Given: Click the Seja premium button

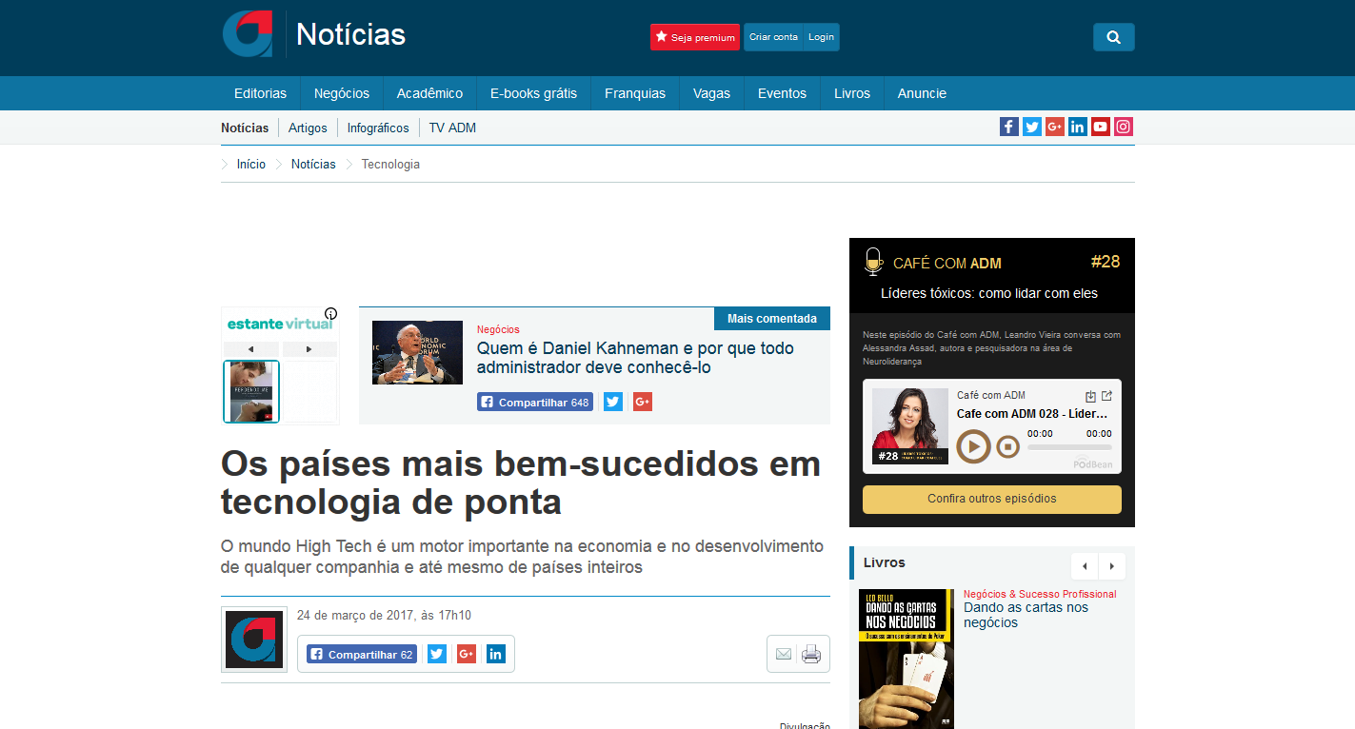Looking at the screenshot, I should tap(695, 37).
